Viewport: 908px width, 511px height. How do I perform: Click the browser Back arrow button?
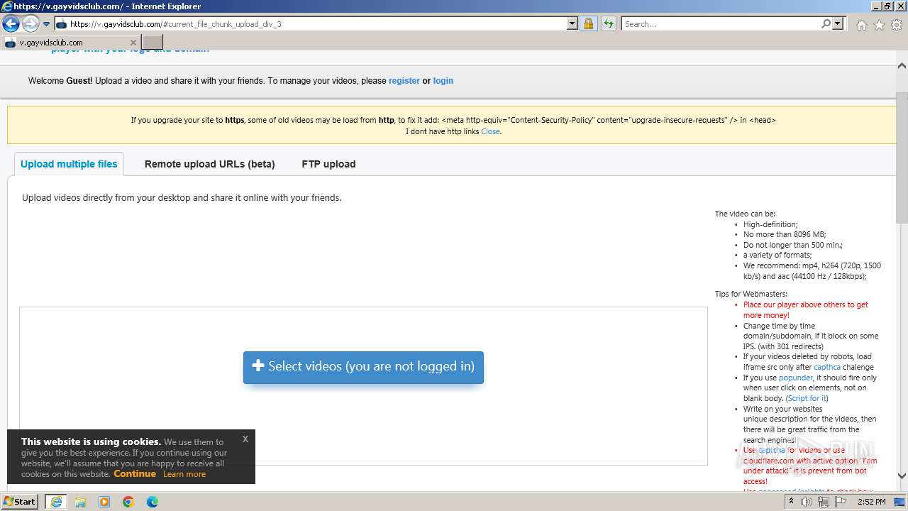11,24
